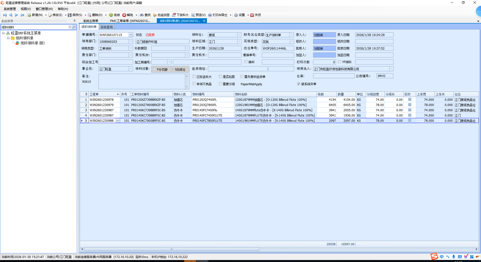Open the 完税类型 dropdown
This screenshot has height=262, width=481.
click(292, 41)
